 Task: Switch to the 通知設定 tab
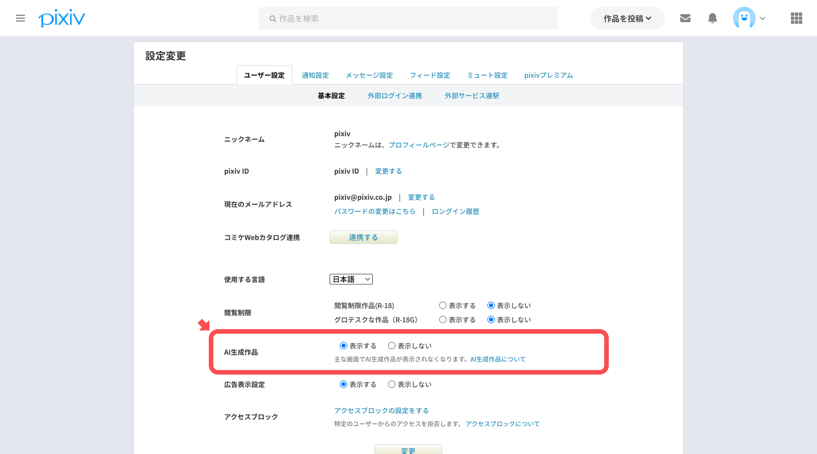pos(315,75)
